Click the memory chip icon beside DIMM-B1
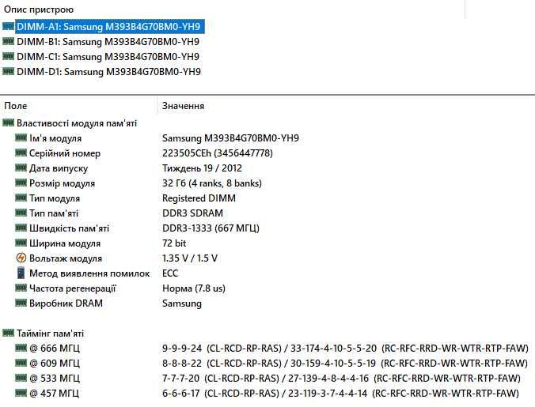 tap(8, 41)
